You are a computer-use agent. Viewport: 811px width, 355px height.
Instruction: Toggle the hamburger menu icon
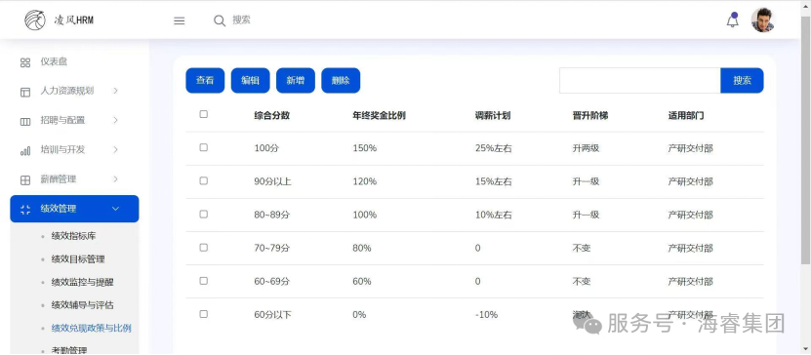(x=179, y=20)
